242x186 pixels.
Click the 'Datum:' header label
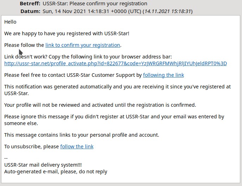coord(30,11)
